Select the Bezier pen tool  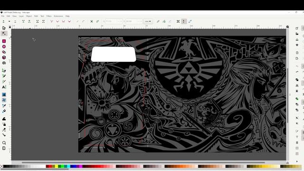[4, 71]
